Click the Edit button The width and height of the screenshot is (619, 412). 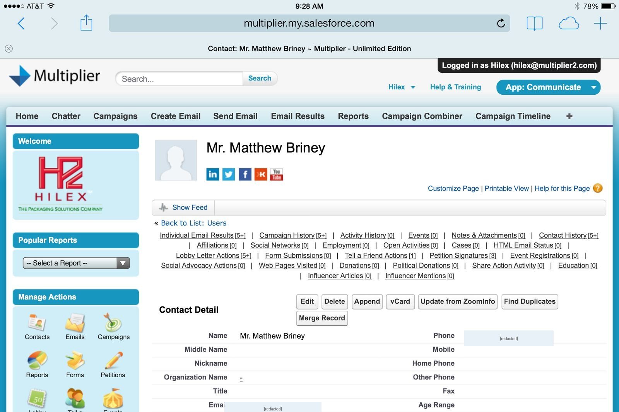(307, 301)
